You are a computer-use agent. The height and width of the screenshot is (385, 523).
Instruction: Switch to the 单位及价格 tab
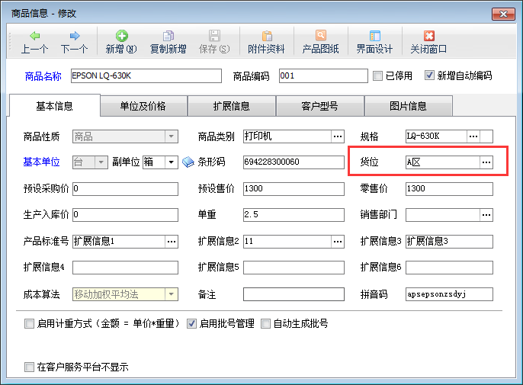(x=143, y=106)
